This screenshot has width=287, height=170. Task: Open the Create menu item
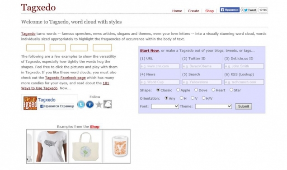tap(193, 11)
